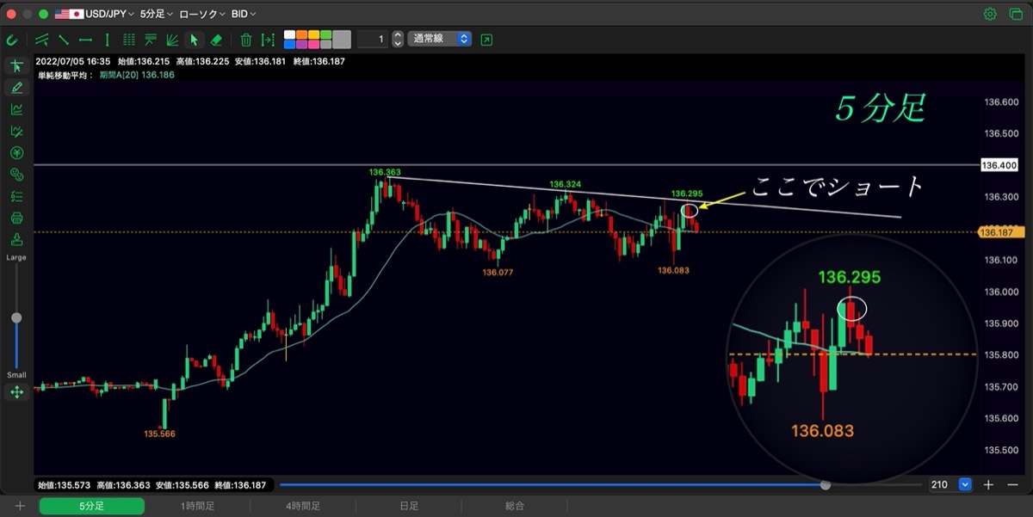
Task: Click the four-way move arrows button
Action: tap(16, 392)
